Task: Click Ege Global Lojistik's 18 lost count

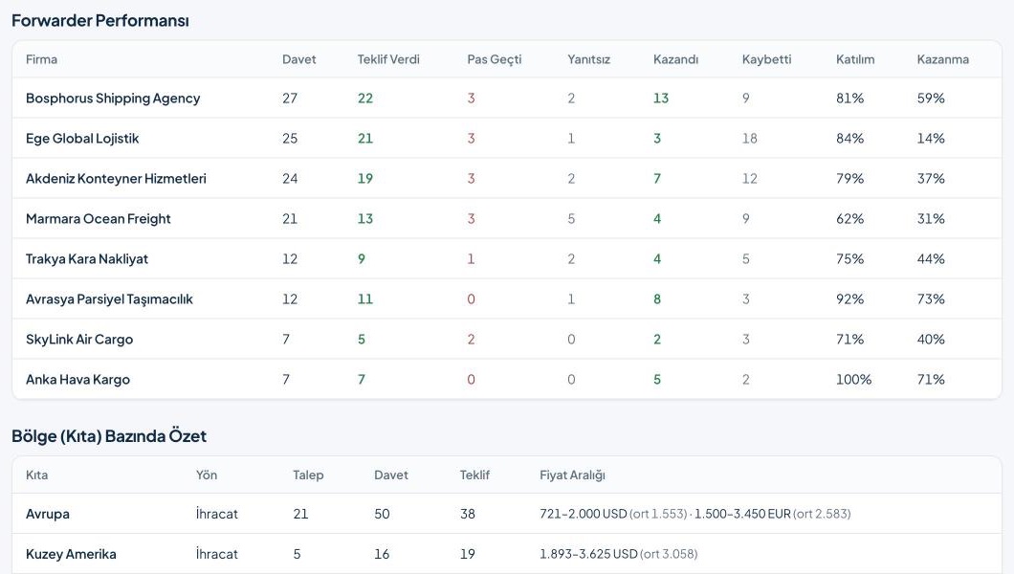Action: [x=750, y=139]
